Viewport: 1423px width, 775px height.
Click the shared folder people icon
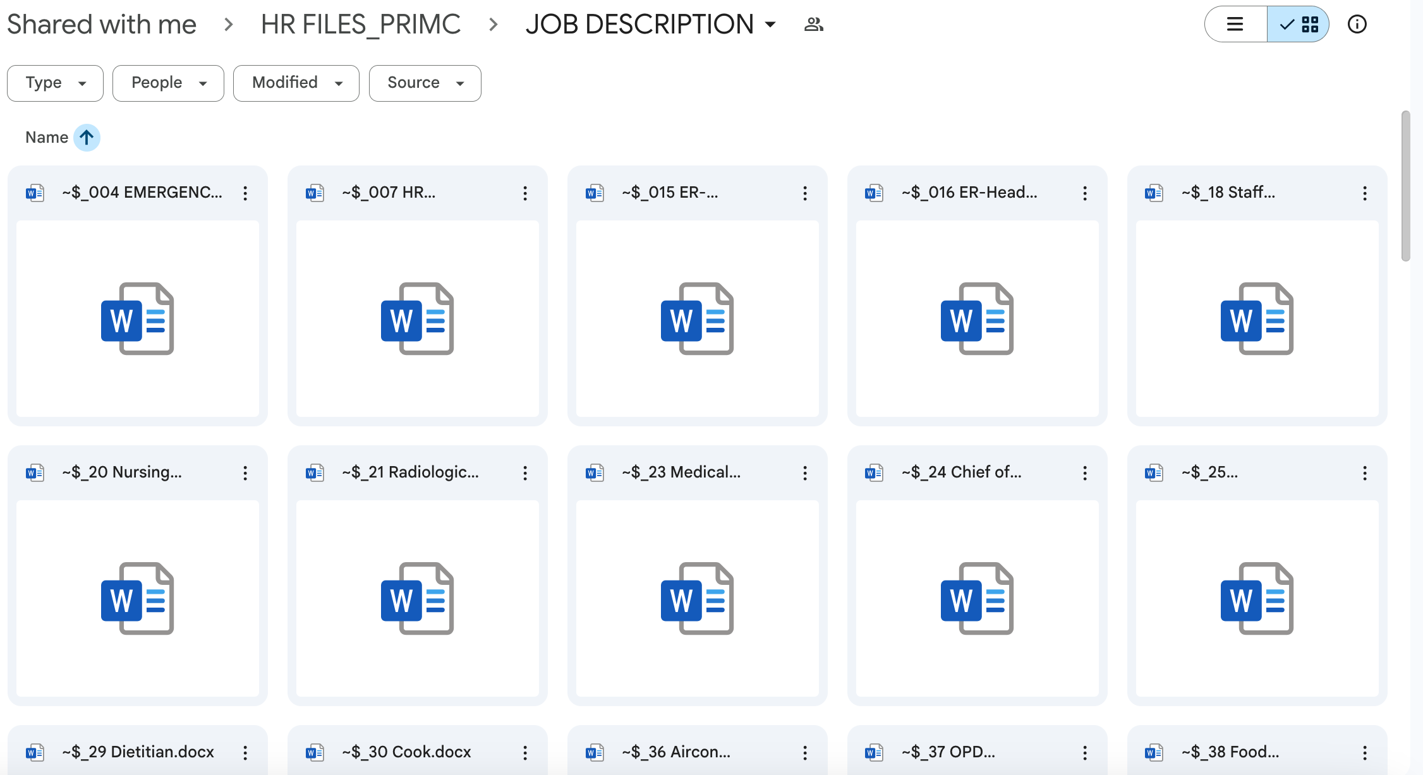pyautogui.click(x=814, y=25)
